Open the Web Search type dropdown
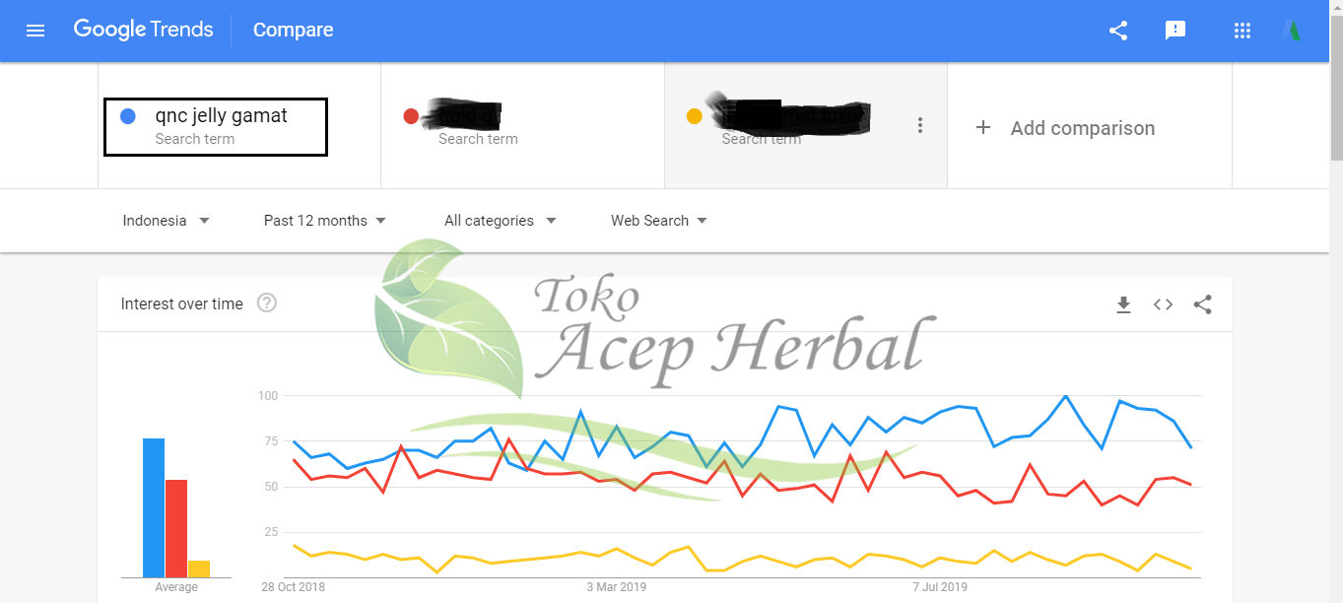Screen dimensions: 1343x603 [x=659, y=221]
